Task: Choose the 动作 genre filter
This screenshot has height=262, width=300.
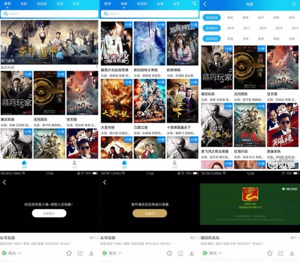Action: (261, 17)
